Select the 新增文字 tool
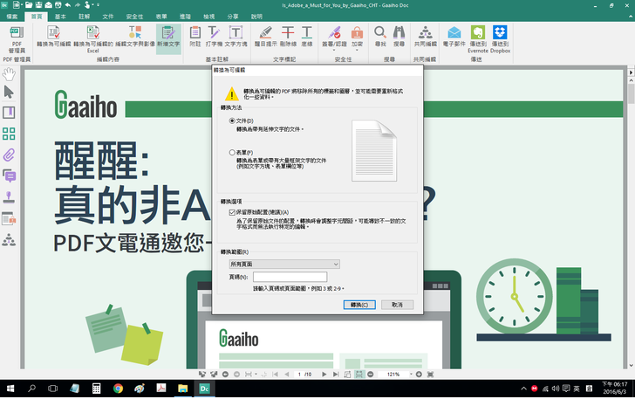The image size is (635, 399). coord(168,38)
